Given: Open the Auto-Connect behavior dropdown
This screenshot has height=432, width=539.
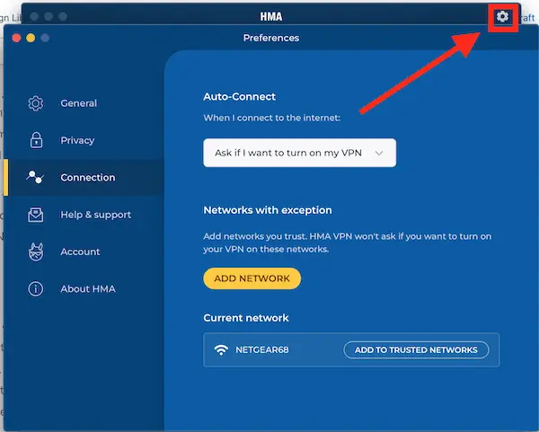Looking at the screenshot, I should pyautogui.click(x=299, y=153).
